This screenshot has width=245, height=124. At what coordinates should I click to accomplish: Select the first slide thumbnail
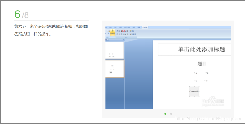pyautogui.click(x=115, y=50)
